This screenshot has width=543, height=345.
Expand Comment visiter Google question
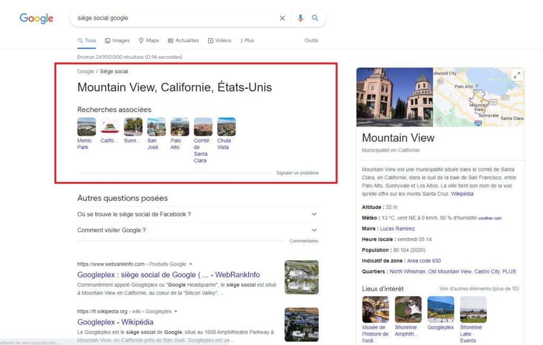coord(197,230)
